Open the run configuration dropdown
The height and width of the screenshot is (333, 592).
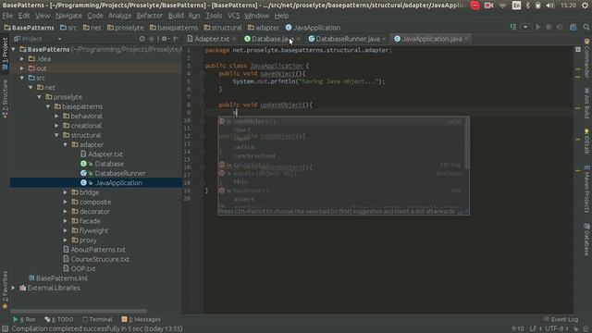pos(525,27)
